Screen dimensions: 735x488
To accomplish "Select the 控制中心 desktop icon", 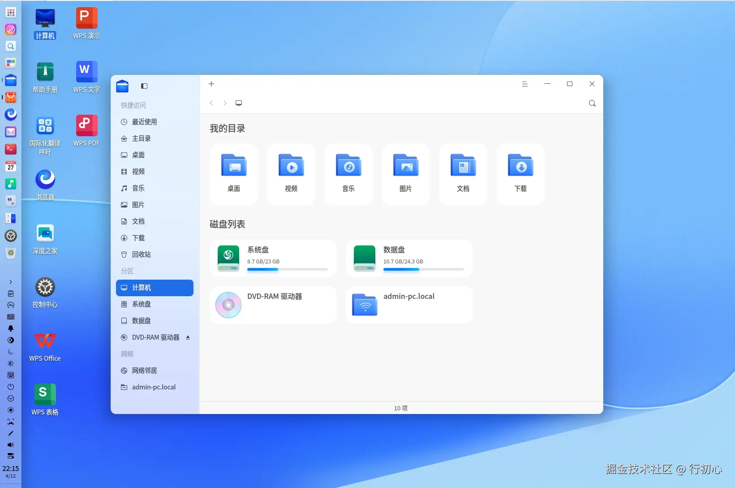I will click(x=45, y=293).
